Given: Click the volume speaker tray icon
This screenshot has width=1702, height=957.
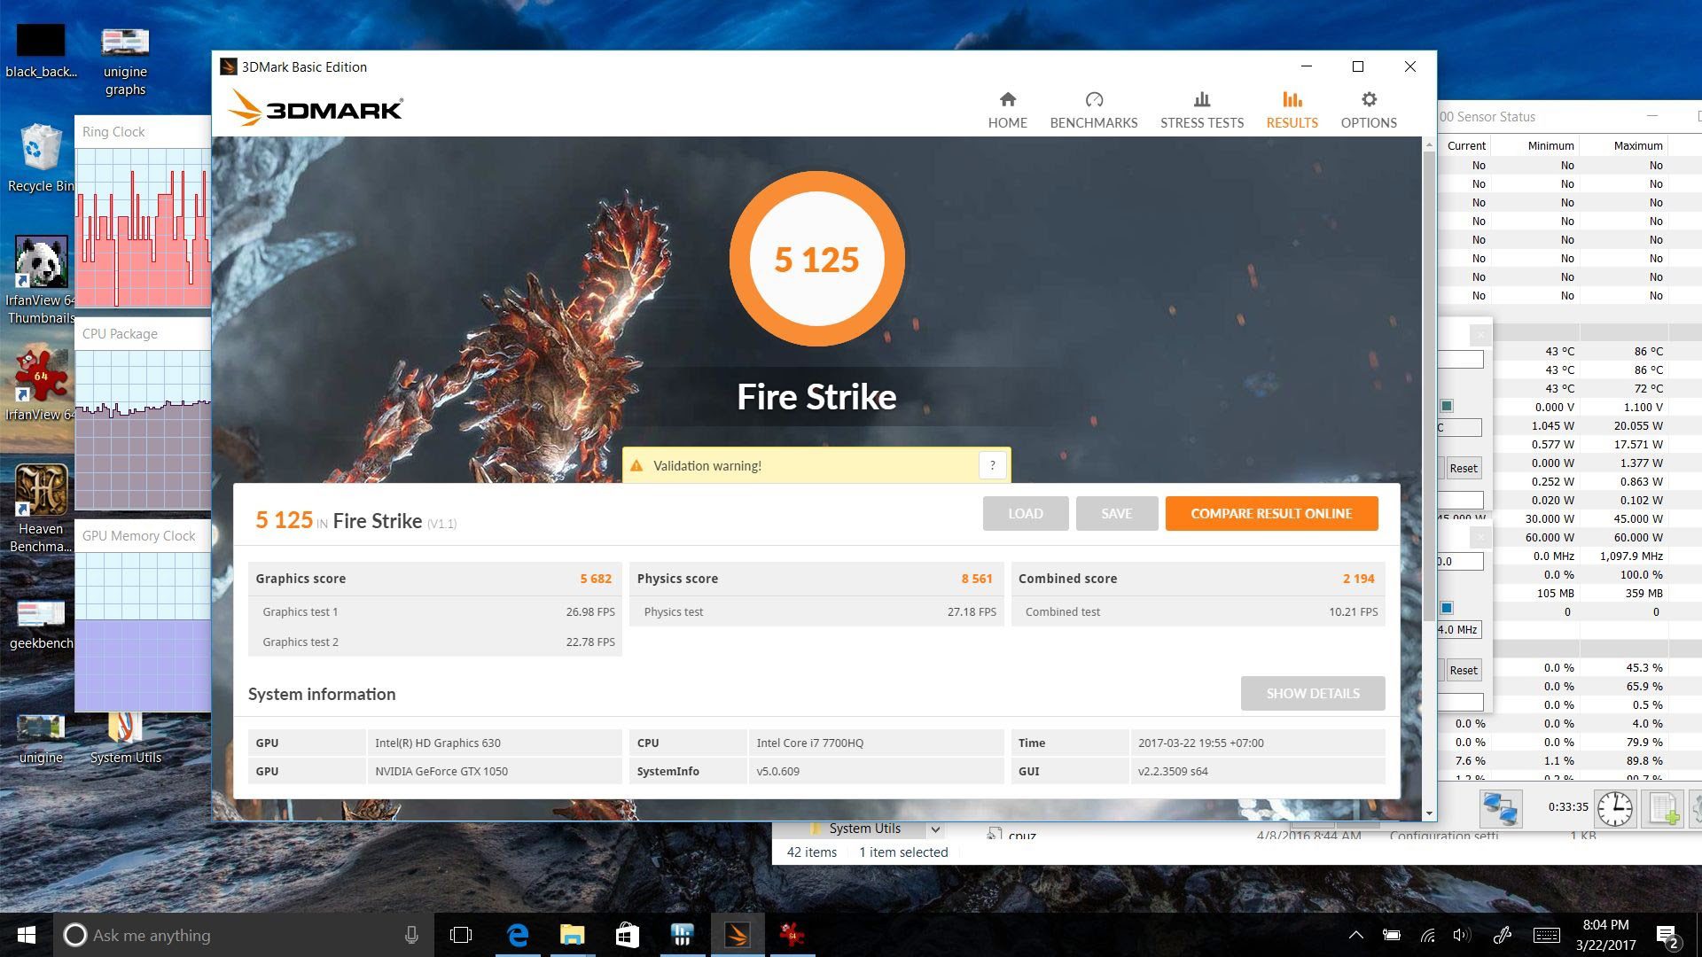Looking at the screenshot, I should pyautogui.click(x=1462, y=935).
